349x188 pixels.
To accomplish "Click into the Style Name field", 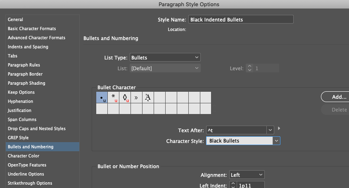I will point(241,19).
